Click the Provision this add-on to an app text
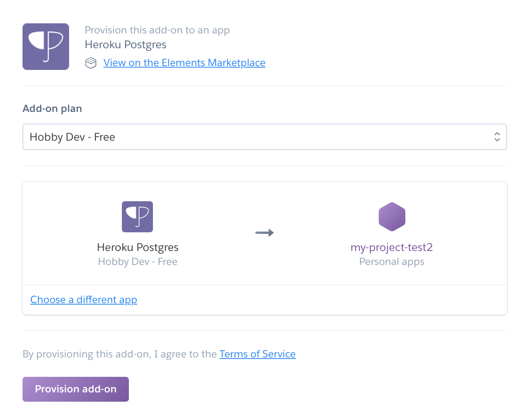This screenshot has height=418, width=531. pyautogui.click(x=157, y=30)
